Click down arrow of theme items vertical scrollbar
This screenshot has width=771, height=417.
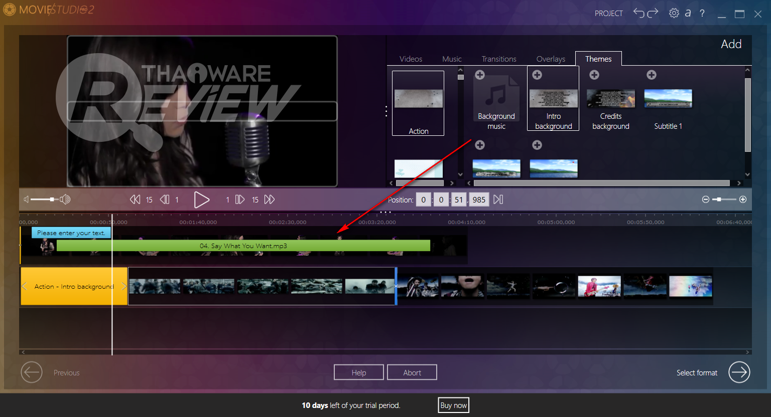(x=747, y=174)
